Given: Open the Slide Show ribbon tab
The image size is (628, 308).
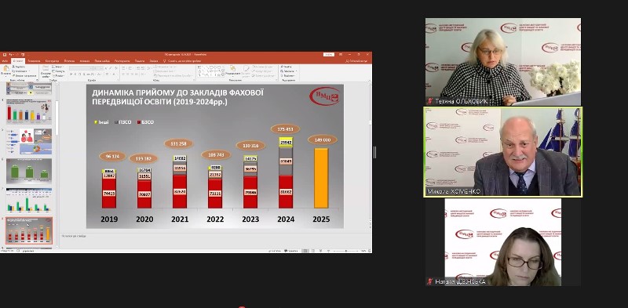Looking at the screenshot, I should (102, 61).
